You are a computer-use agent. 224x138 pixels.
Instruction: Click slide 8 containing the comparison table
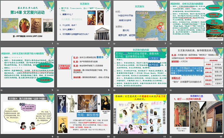[x=196, y=67]
